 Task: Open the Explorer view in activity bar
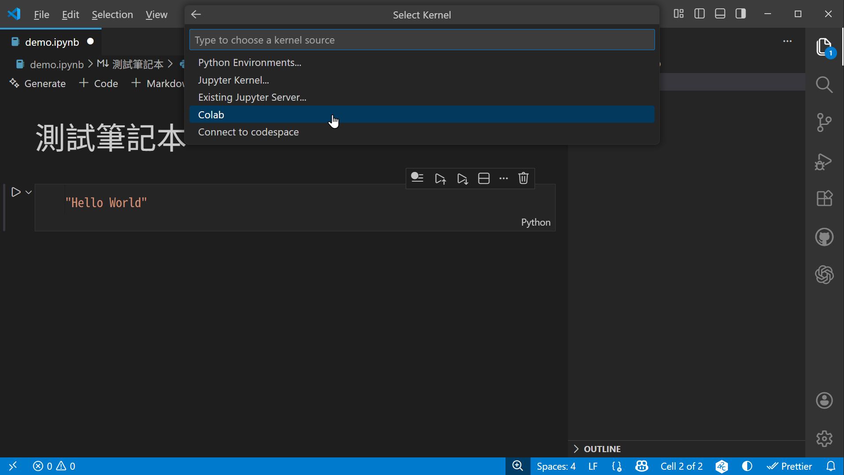(x=824, y=47)
